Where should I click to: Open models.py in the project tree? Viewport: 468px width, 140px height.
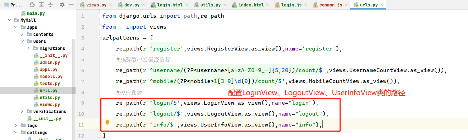[x=51, y=76]
